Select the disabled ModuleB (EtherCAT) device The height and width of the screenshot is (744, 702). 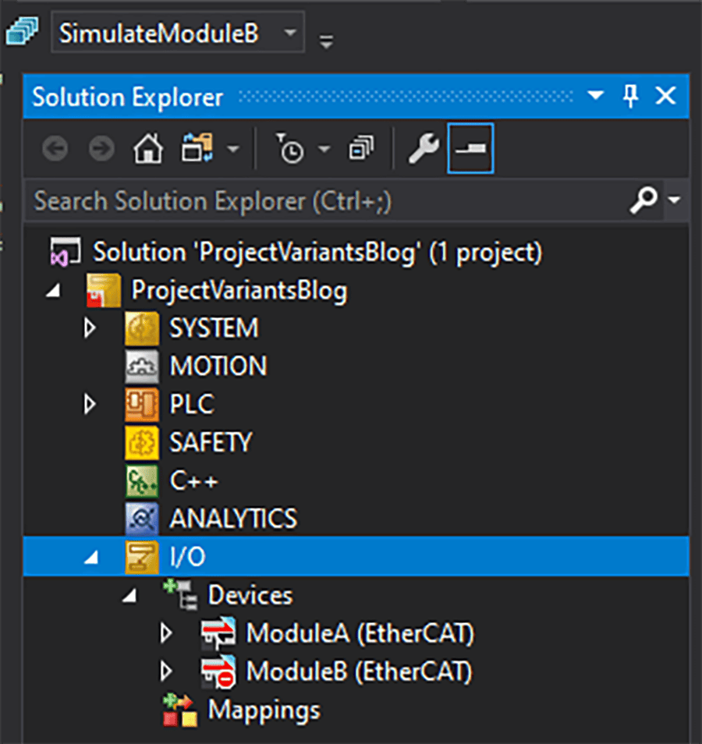pyautogui.click(x=359, y=671)
